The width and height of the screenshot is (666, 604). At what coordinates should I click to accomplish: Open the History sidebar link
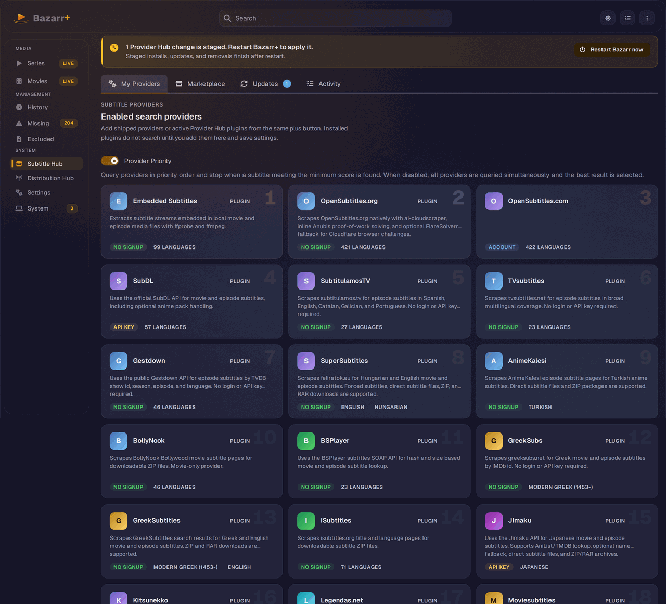click(47, 107)
